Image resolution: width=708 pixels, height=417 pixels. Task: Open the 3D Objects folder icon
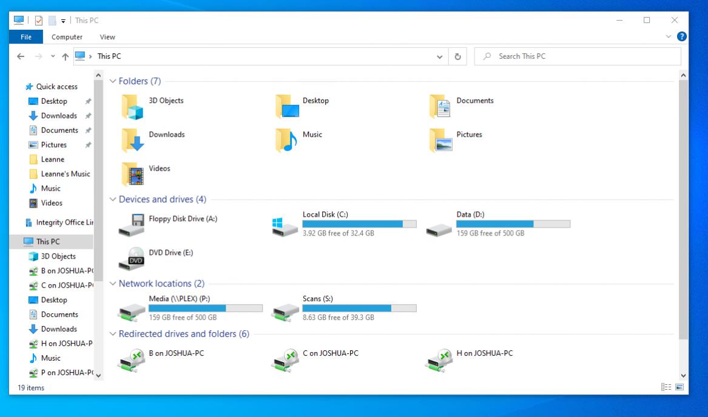click(x=132, y=107)
